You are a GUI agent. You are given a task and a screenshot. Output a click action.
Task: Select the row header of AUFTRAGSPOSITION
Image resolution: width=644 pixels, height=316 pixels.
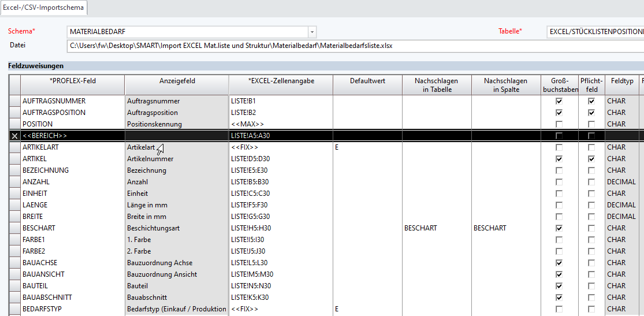14,113
